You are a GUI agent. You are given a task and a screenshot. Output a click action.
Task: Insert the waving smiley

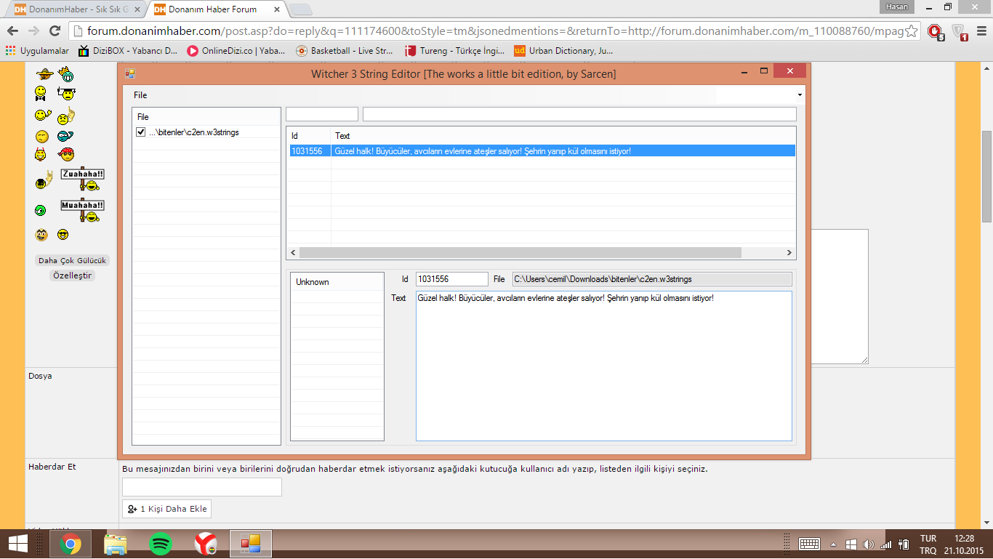42,115
